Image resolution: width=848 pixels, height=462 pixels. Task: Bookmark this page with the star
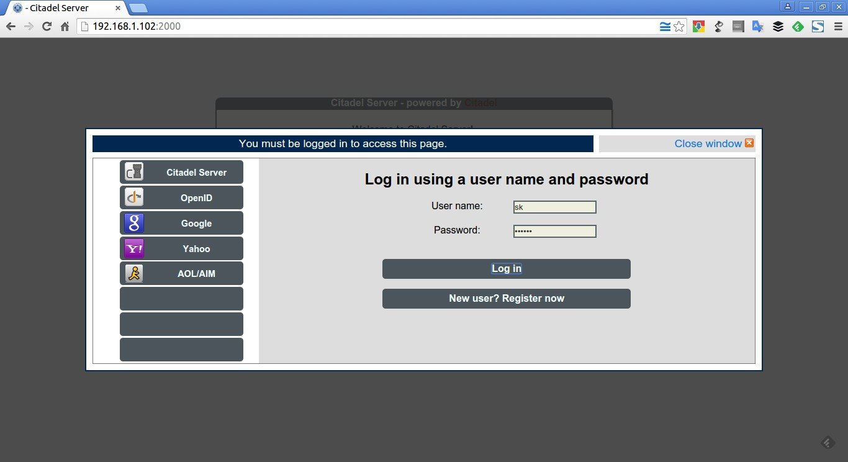point(679,27)
